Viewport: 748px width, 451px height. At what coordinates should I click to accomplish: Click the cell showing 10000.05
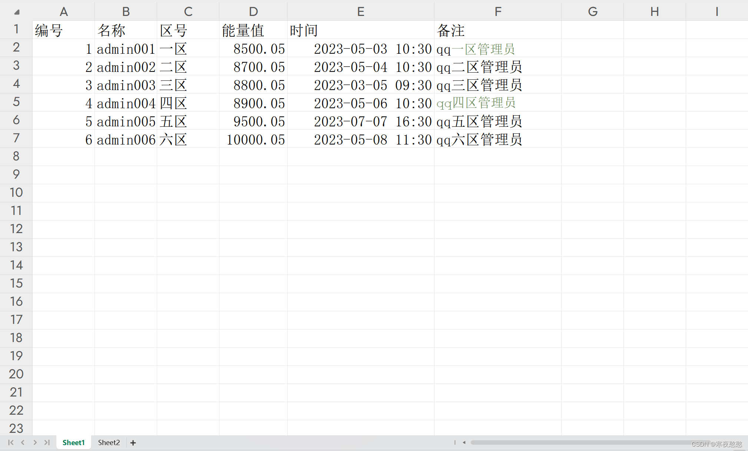point(253,139)
